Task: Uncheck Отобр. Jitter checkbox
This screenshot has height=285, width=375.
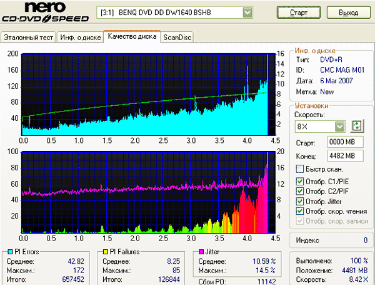Action: pos(299,201)
